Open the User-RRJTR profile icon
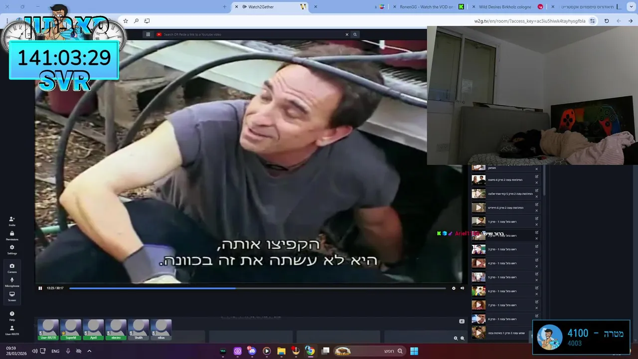This screenshot has width=638, height=359. [x=12, y=330]
